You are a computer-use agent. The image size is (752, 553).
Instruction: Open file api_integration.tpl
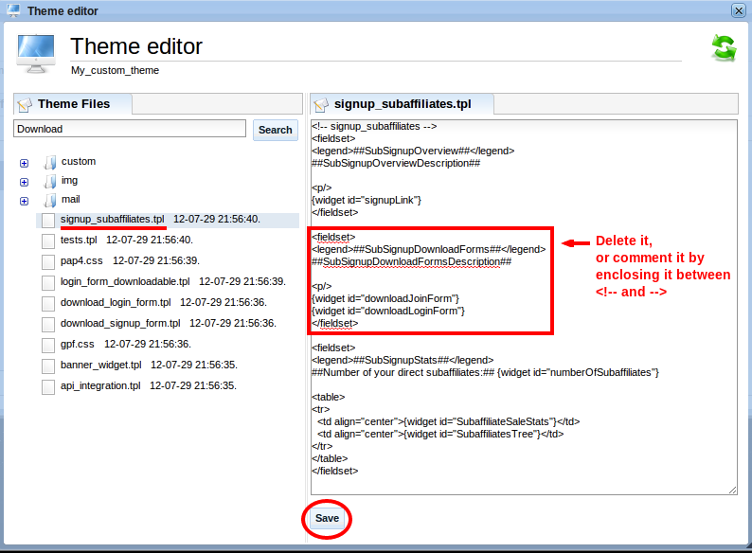(100, 385)
